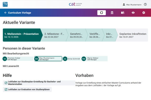The image size is (151, 100).
Task: Click the AS avatar circle
Action: (65, 59)
